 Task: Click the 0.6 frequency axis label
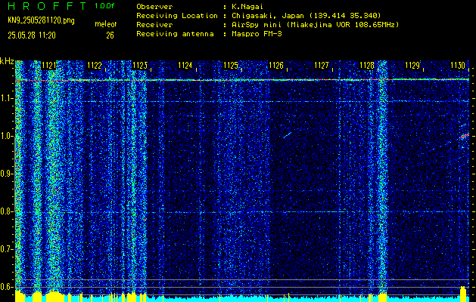6,287
